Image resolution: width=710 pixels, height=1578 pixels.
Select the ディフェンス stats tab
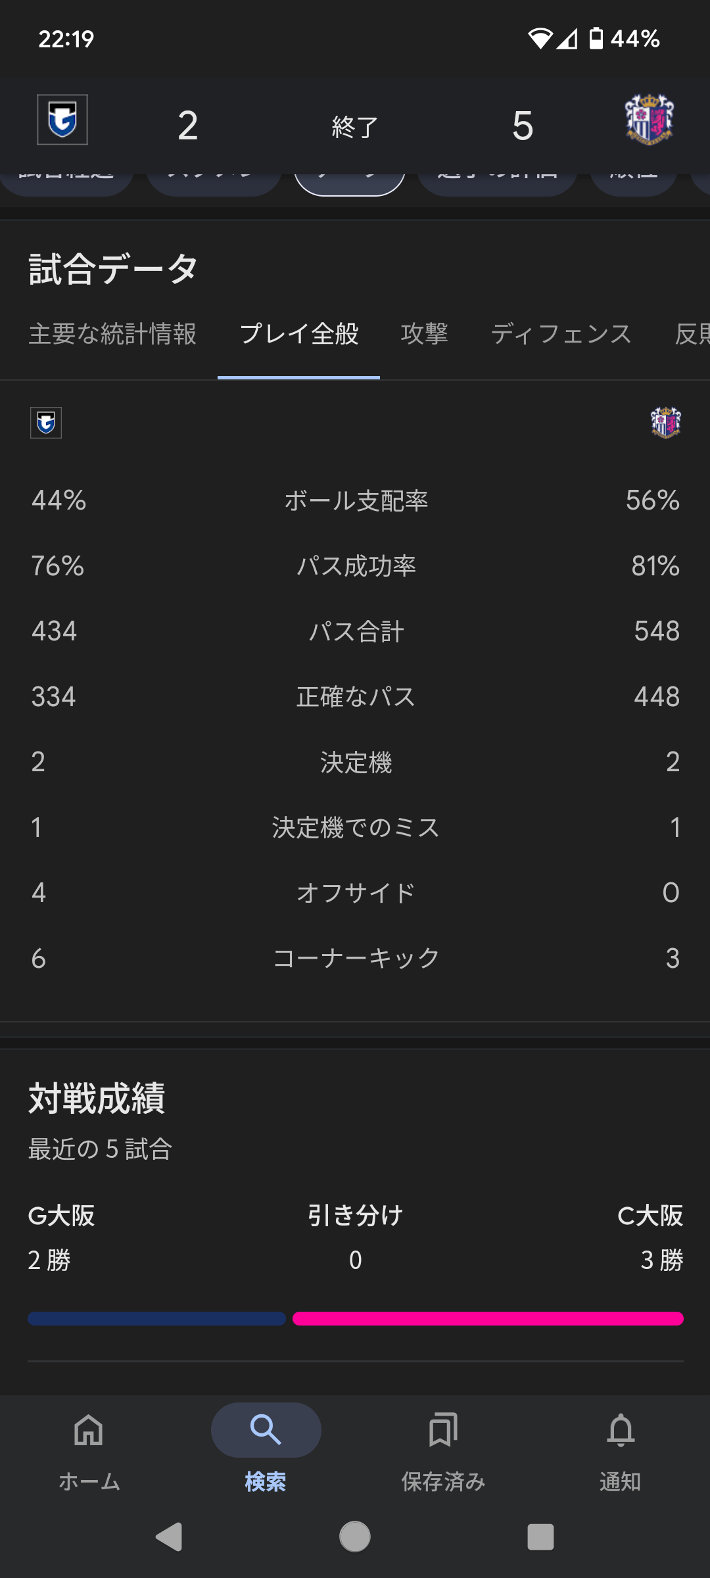click(561, 334)
